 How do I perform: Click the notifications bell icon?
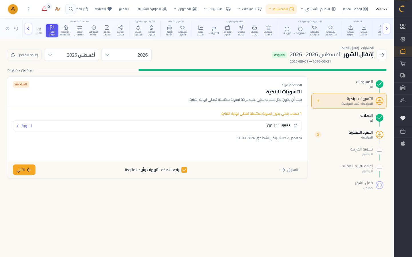(x=44, y=9)
